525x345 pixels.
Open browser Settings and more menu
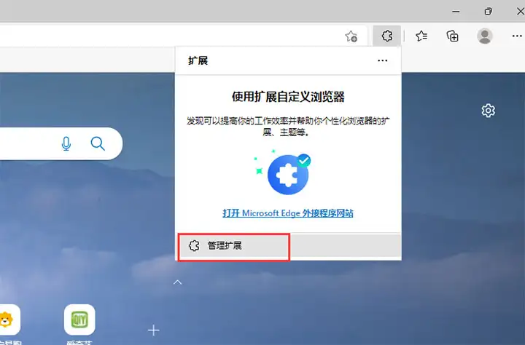click(x=517, y=36)
